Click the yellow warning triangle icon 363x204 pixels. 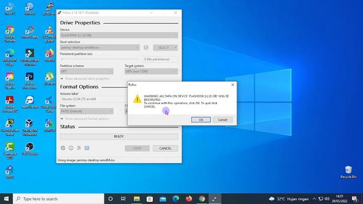coord(137,99)
